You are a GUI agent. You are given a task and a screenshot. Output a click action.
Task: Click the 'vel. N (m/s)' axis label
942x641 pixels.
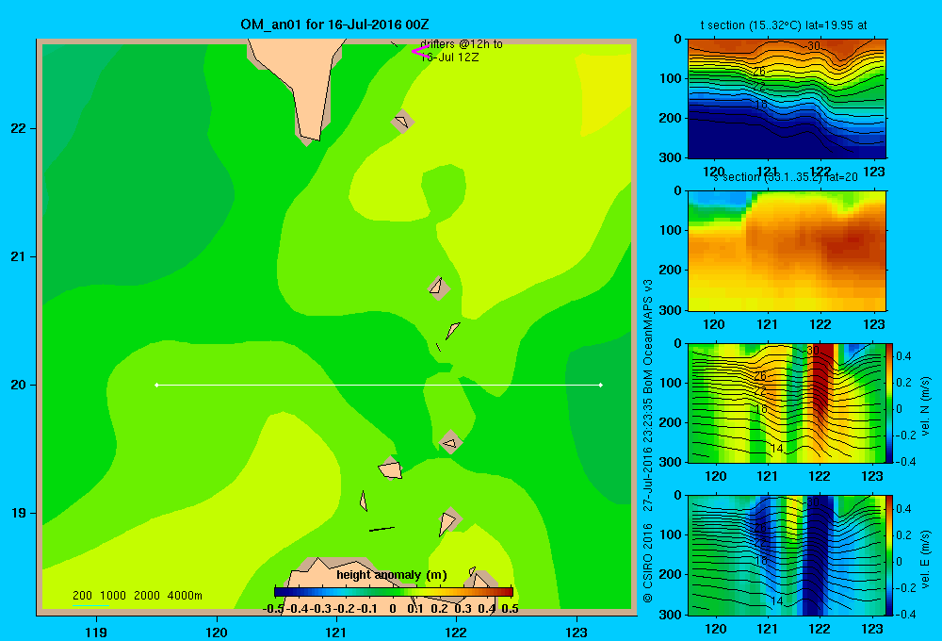[925, 406]
